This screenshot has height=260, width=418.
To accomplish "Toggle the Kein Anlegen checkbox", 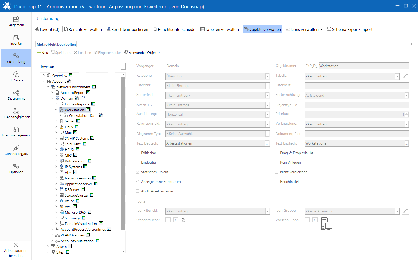I will [x=277, y=162].
